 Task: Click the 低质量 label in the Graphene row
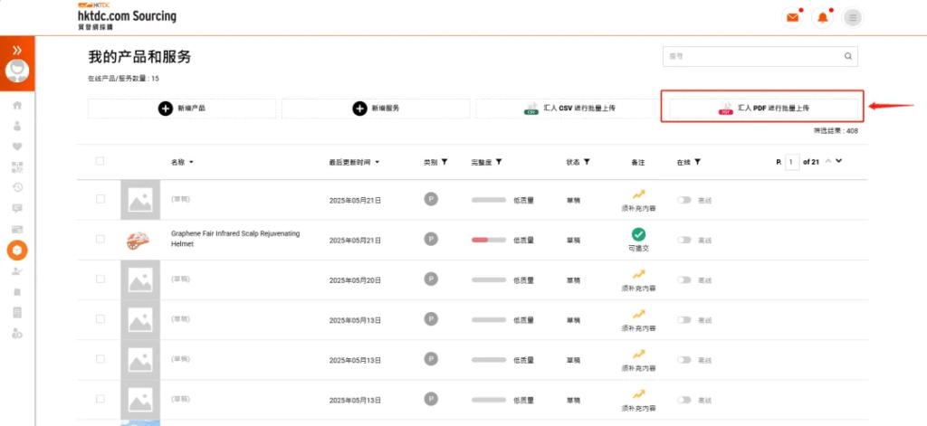(523, 240)
